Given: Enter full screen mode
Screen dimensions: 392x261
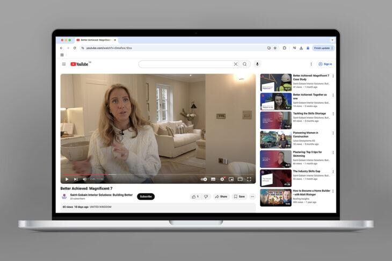Looking at the screenshot, I should pyautogui.click(x=249, y=179).
